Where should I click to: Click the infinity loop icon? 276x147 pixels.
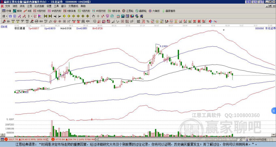coord(215,21)
